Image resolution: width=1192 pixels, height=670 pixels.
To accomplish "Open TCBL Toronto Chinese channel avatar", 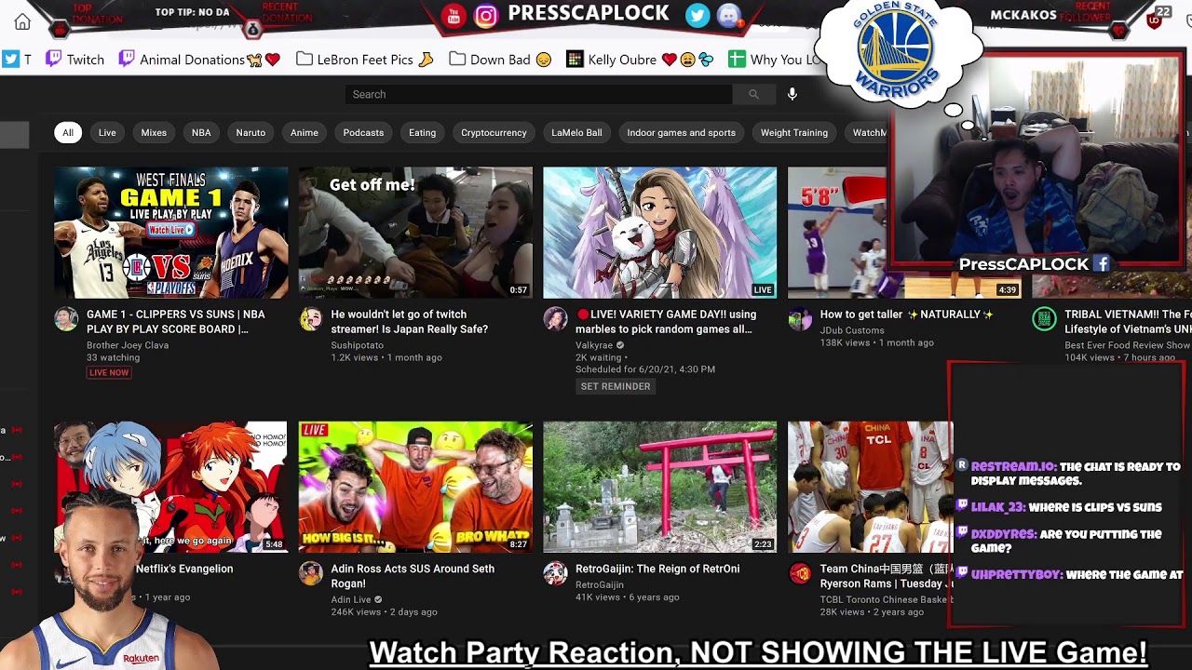I will [800, 573].
